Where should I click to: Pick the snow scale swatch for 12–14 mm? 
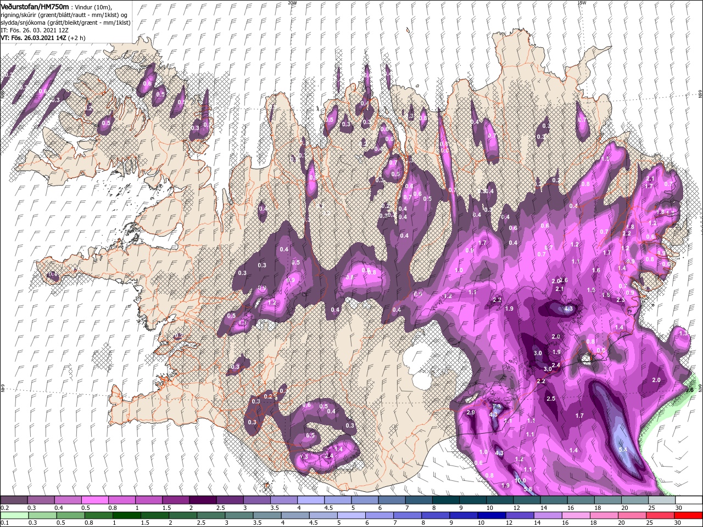point(527,500)
